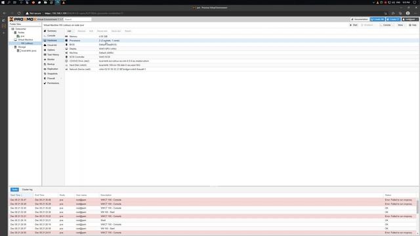Open the Console section icon

pos(45,36)
